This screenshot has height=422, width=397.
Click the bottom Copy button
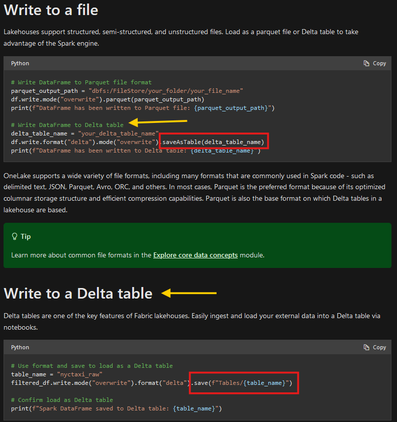click(x=375, y=347)
